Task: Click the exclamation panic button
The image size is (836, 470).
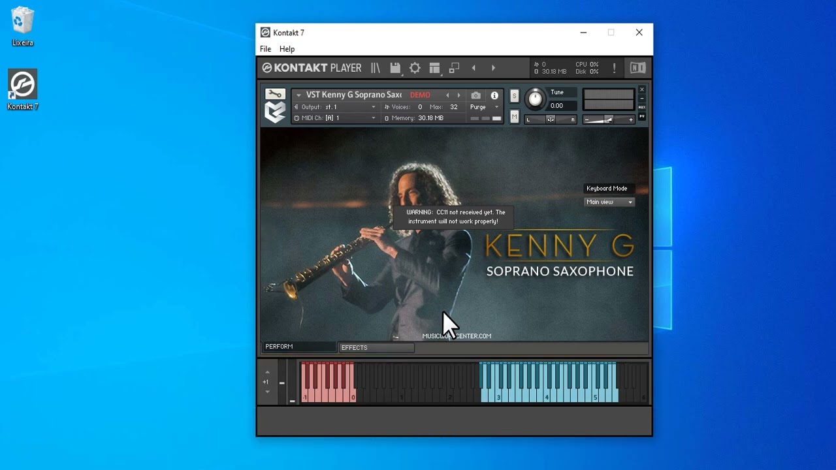Action: pos(614,68)
